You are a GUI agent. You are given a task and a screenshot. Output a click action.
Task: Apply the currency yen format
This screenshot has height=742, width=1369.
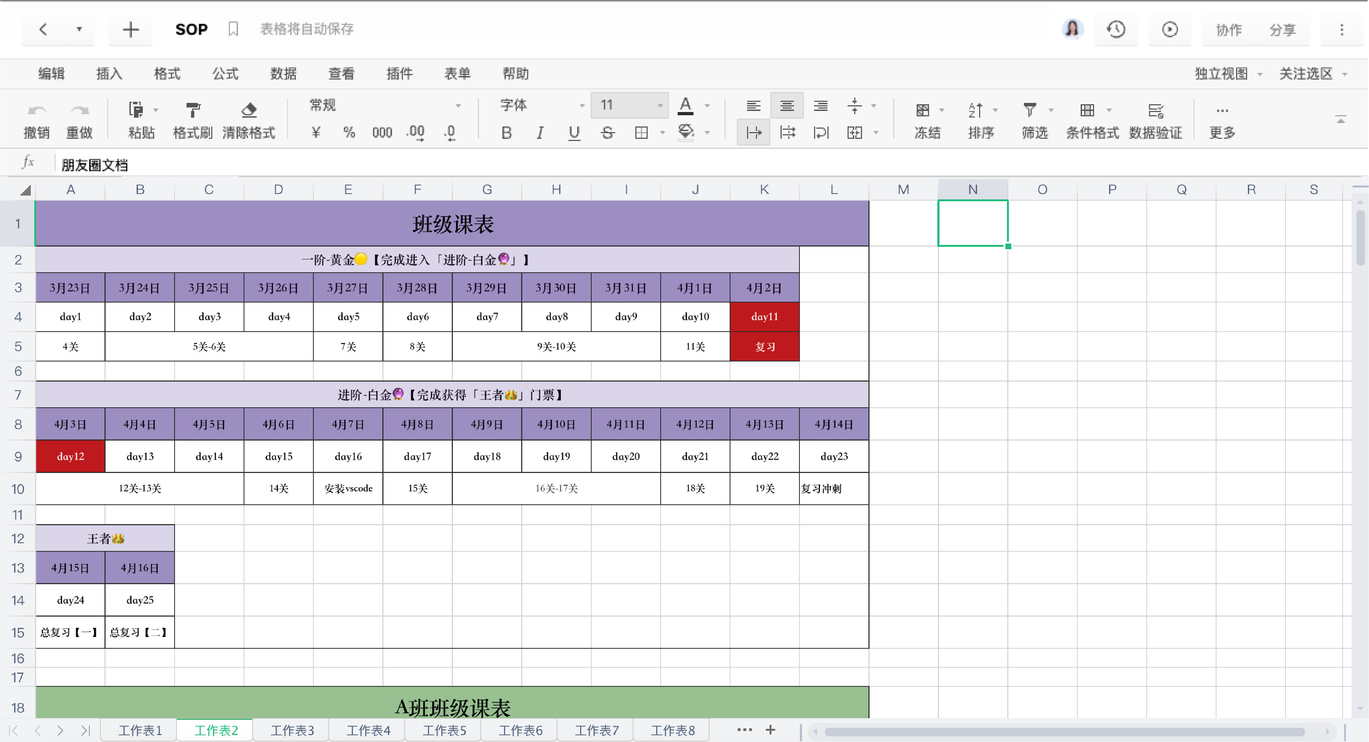pos(316,132)
